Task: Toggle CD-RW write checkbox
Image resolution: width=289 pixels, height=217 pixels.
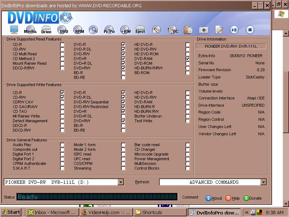Action: pos(62,97)
